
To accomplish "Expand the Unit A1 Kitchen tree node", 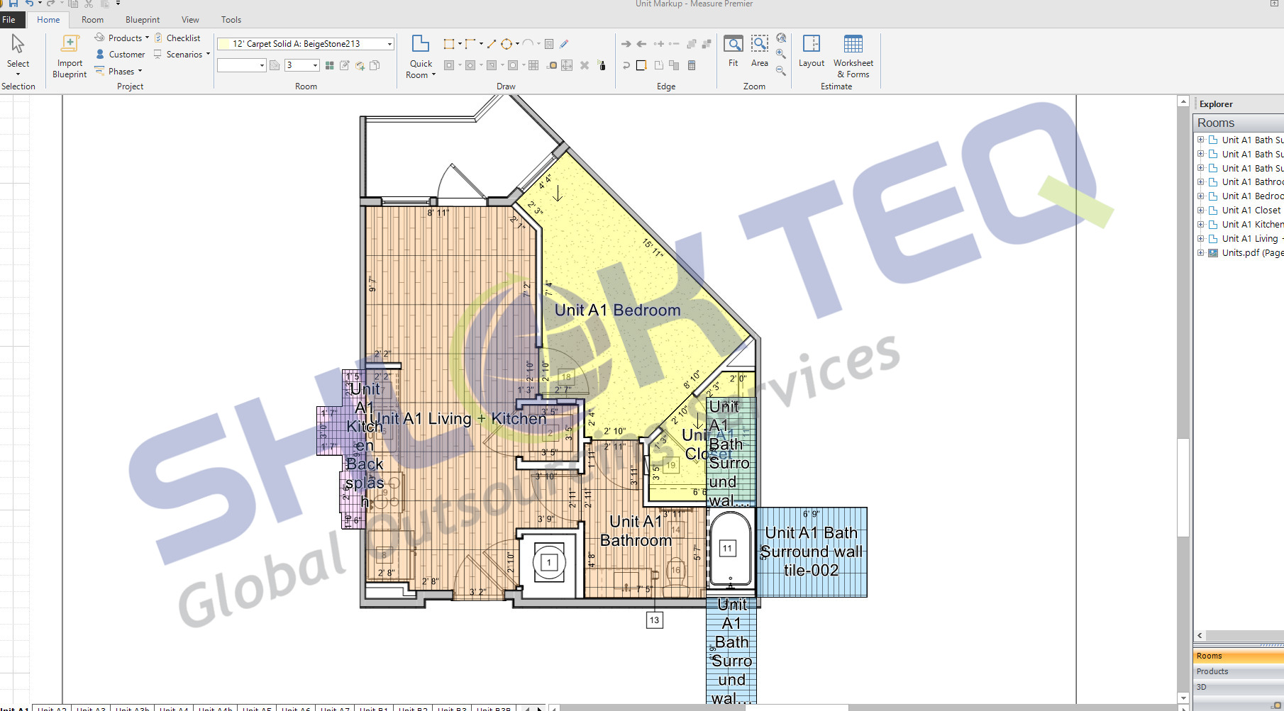I will pos(1200,225).
